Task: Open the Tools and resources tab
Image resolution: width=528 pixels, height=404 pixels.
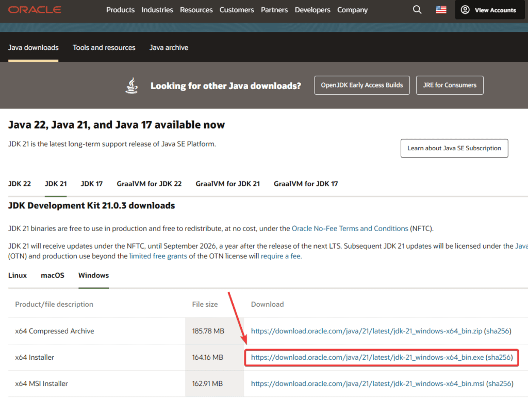Action: pos(104,47)
